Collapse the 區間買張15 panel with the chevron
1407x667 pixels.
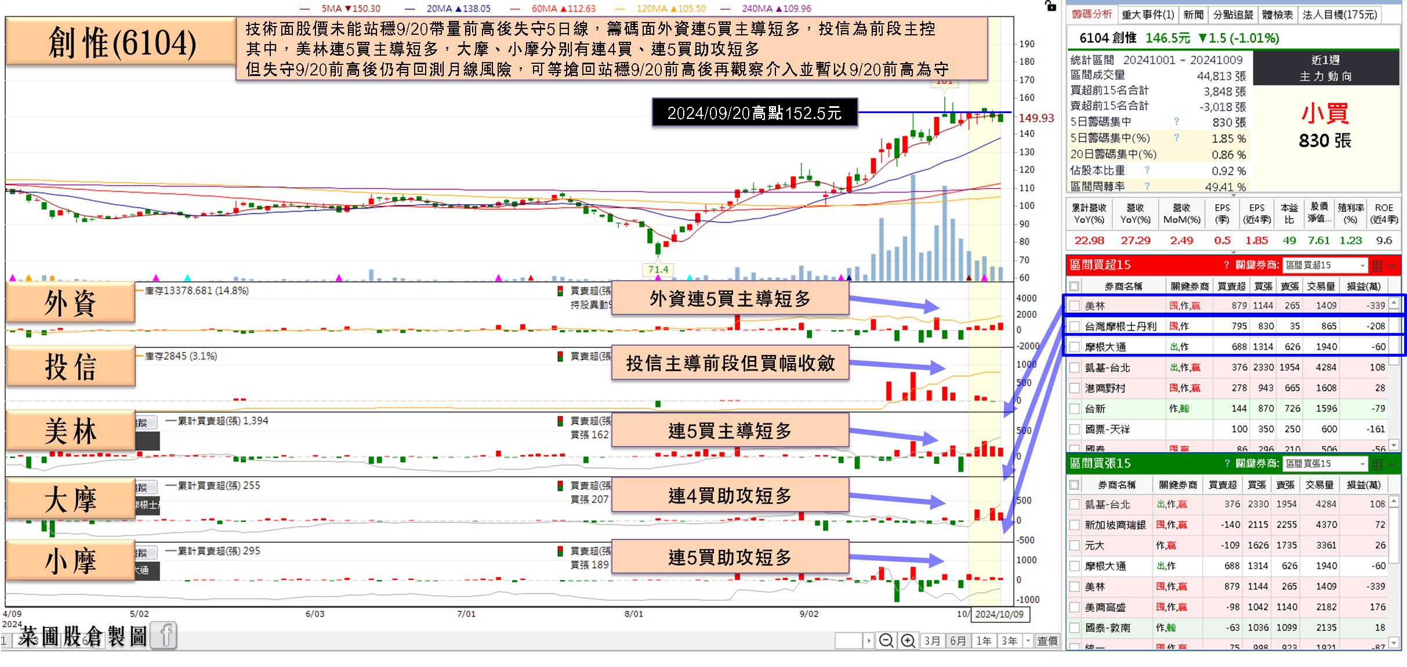click(x=1393, y=465)
